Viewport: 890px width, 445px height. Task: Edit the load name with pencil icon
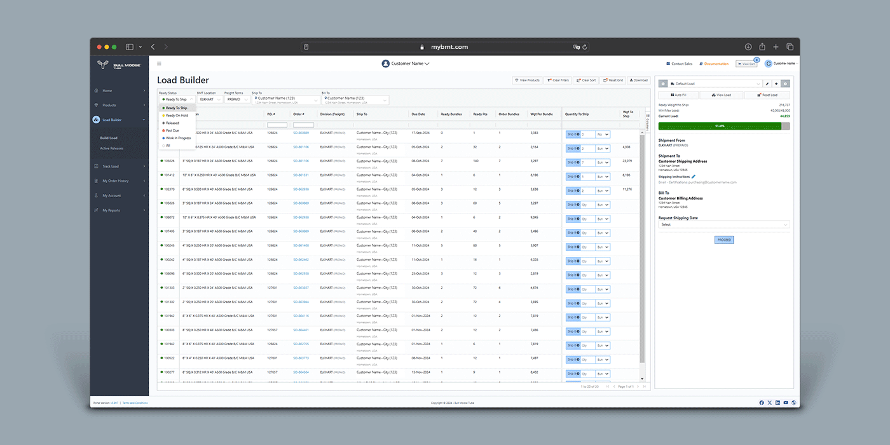coord(767,83)
